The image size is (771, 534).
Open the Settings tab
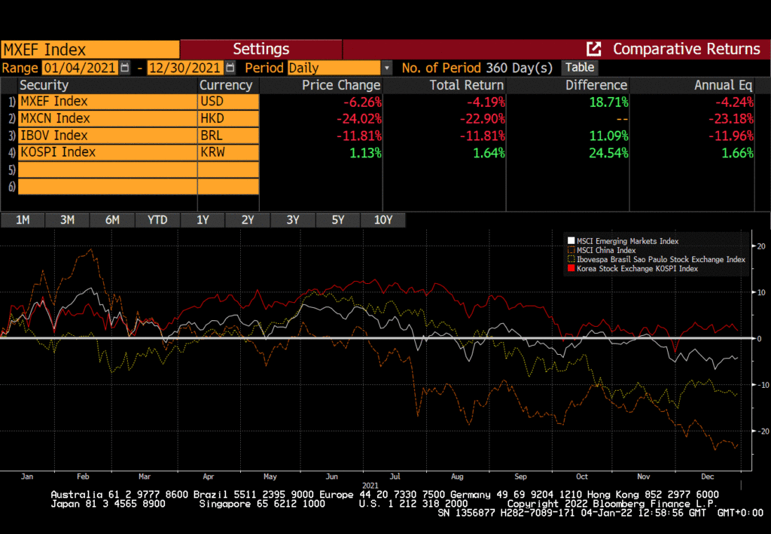(x=261, y=49)
